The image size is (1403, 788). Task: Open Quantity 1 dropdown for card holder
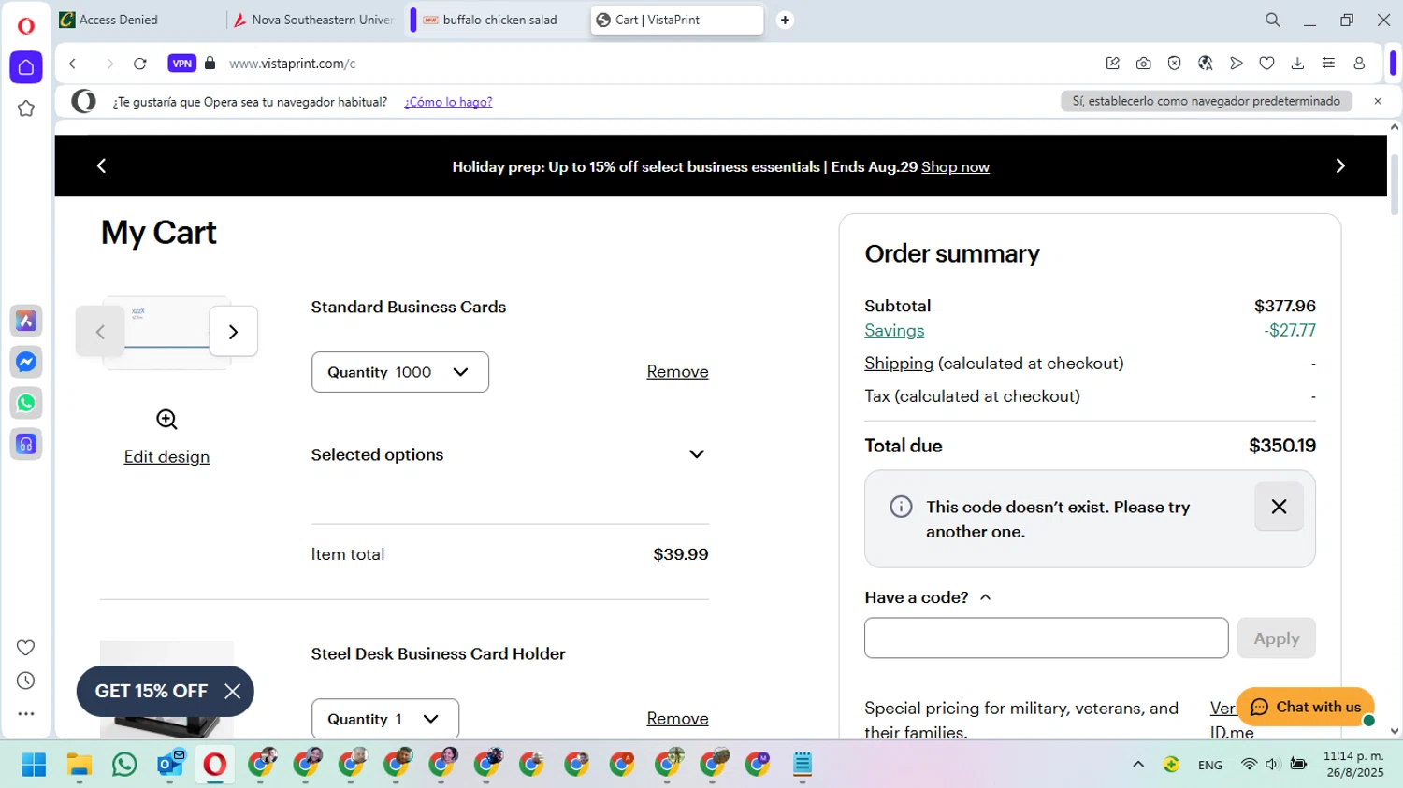point(384,719)
